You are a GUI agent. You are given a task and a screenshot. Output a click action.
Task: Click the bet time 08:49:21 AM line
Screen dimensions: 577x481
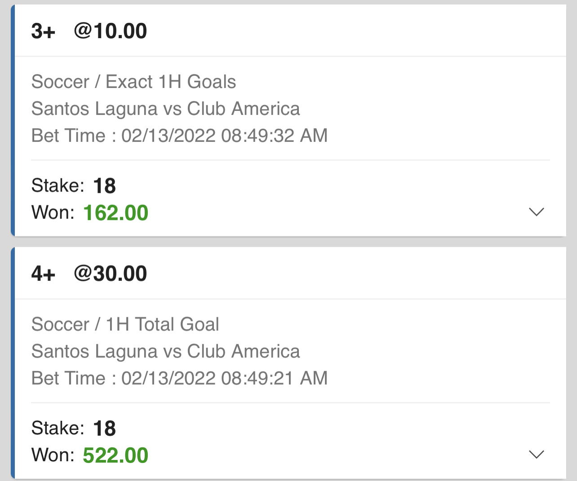pos(179,378)
